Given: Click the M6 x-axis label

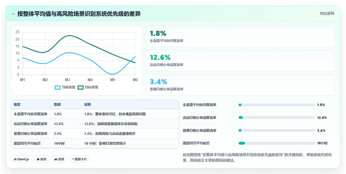Looking at the screenshot, I should coord(135,80).
